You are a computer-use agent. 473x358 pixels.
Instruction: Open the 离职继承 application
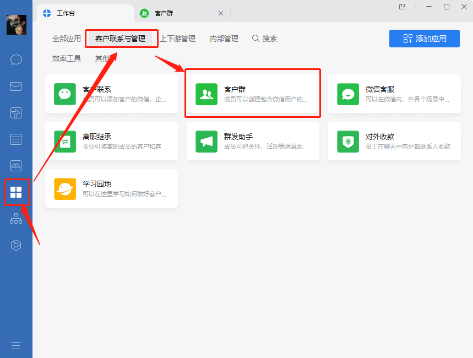point(111,141)
